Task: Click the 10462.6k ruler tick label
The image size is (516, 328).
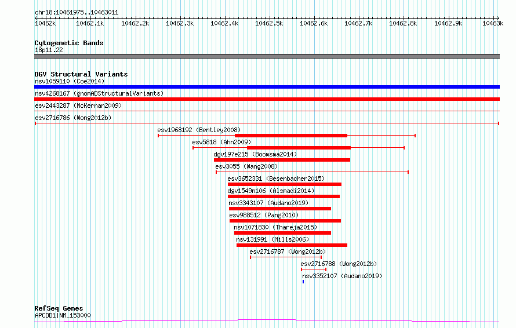Action: pyautogui.click(x=314, y=23)
